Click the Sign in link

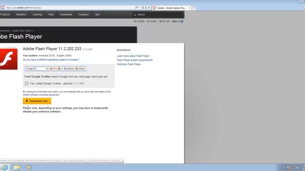click(176, 21)
